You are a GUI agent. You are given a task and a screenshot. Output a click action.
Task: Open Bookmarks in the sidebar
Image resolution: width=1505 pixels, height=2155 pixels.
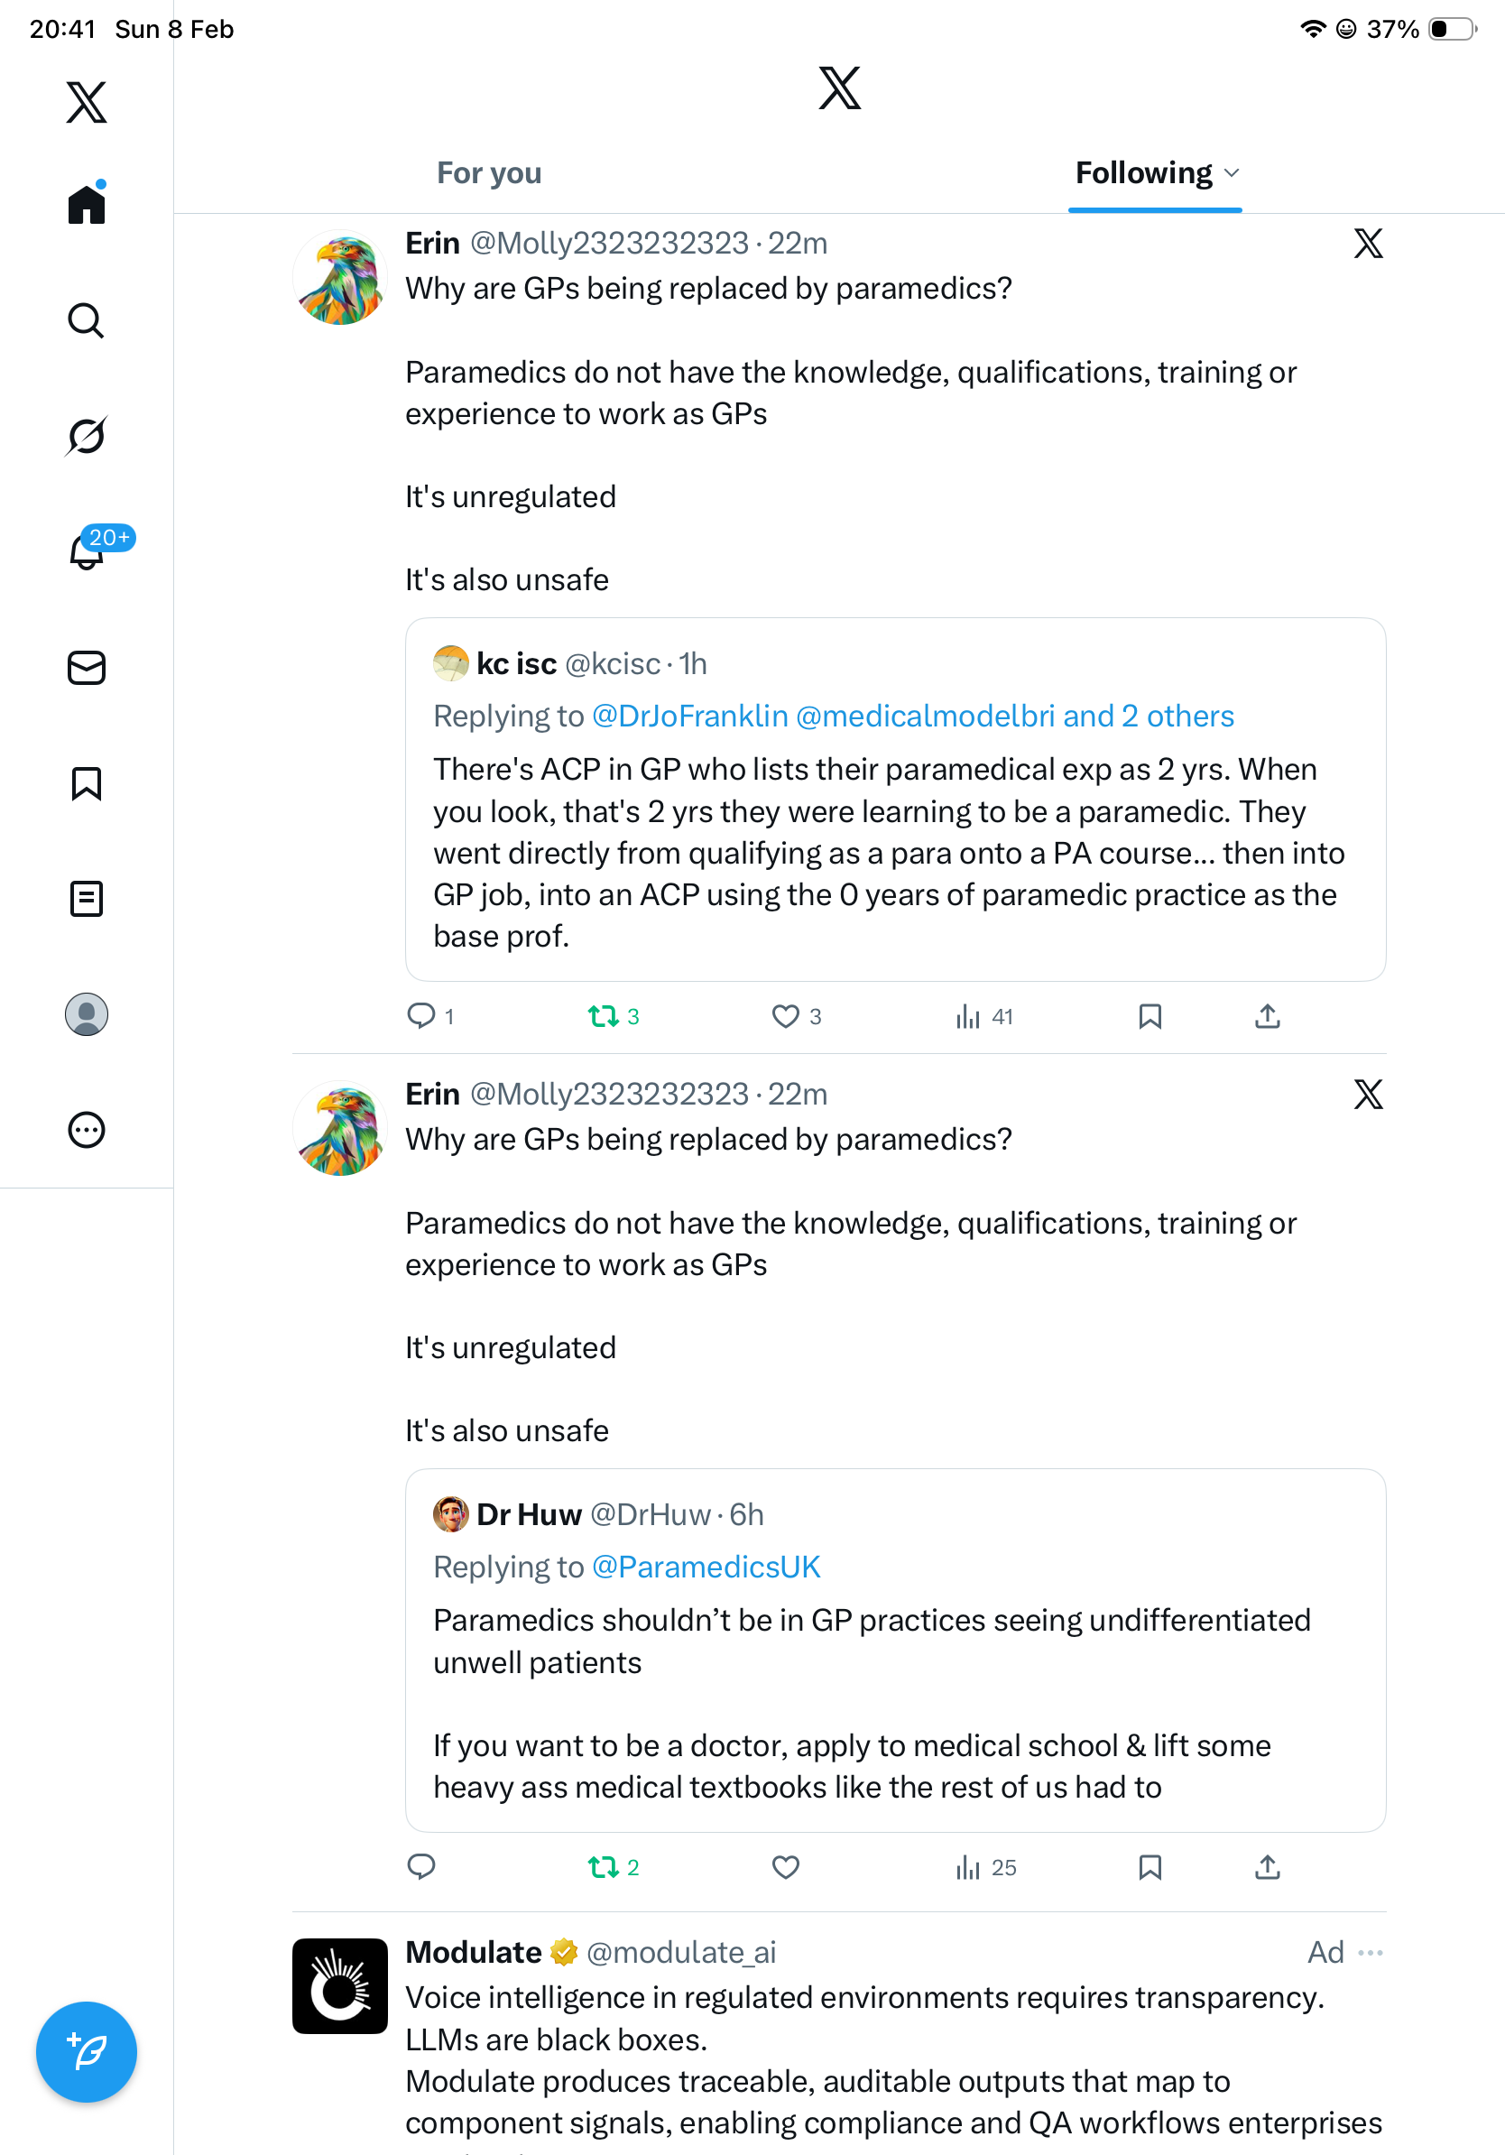point(87,782)
